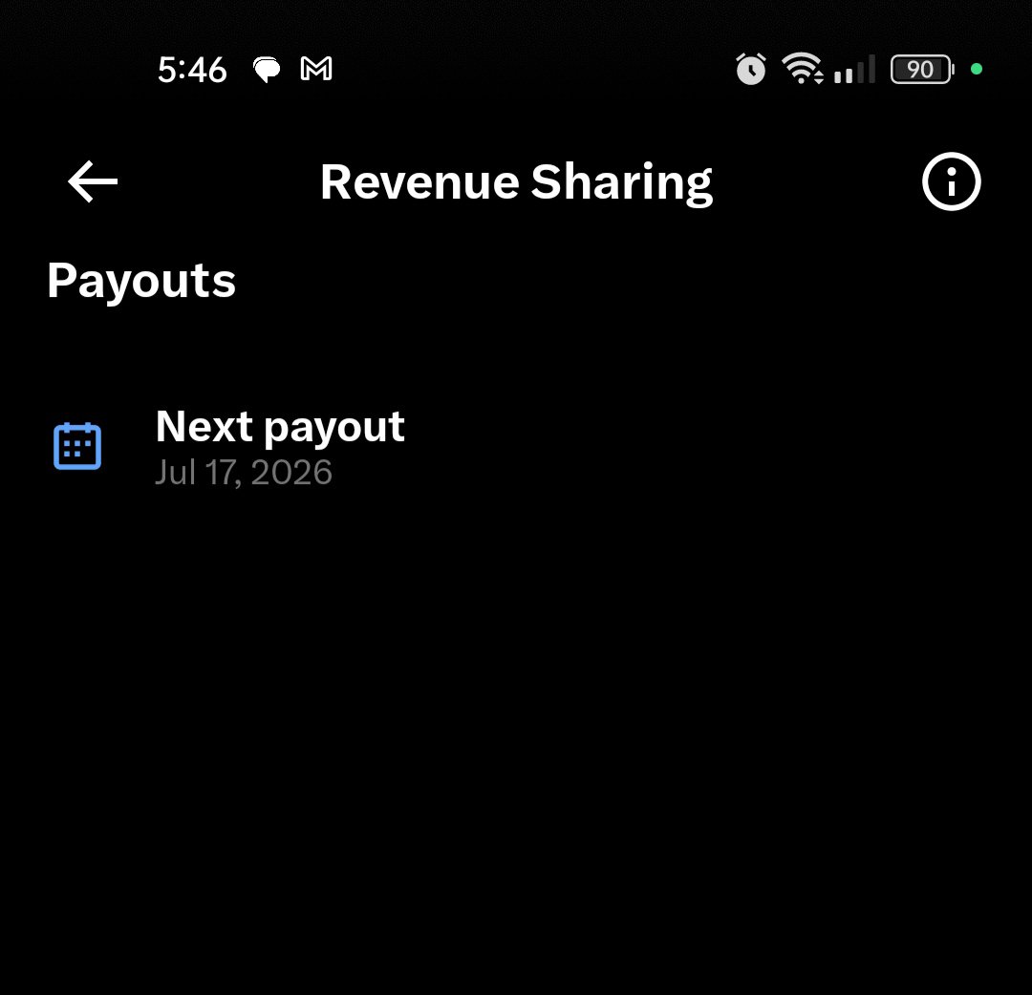Tap the alarm clock status icon
This screenshot has height=995, width=1032.
click(750, 69)
